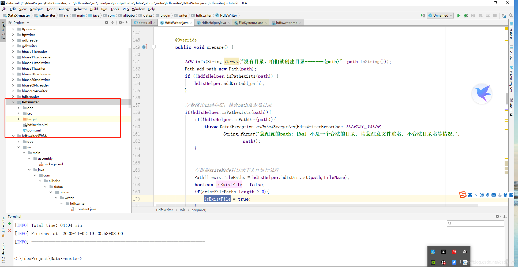Viewport: 518px width, 267px height.
Task: Collapse the alibaba package node
Action: pyautogui.click(x=40, y=181)
